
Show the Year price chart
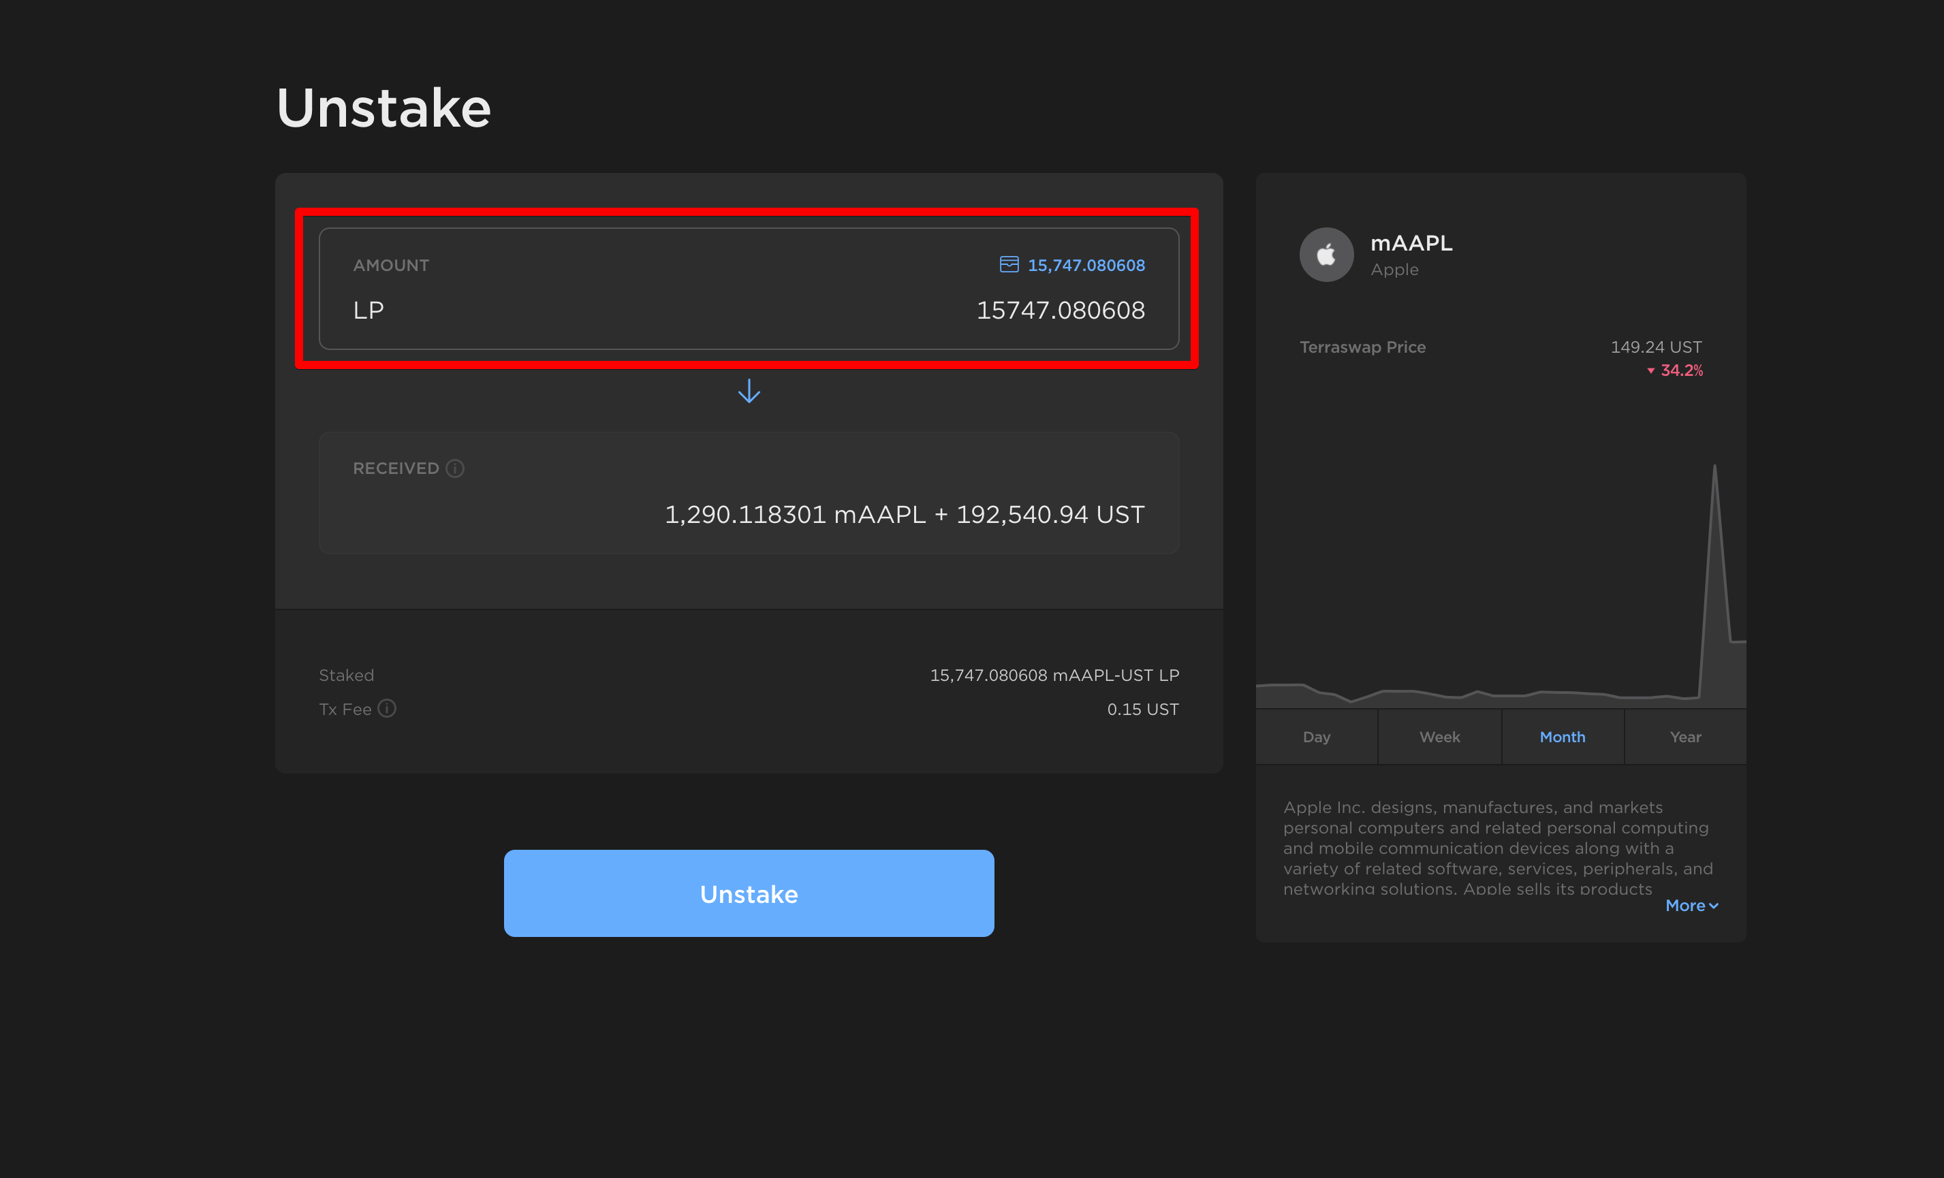coord(1685,737)
